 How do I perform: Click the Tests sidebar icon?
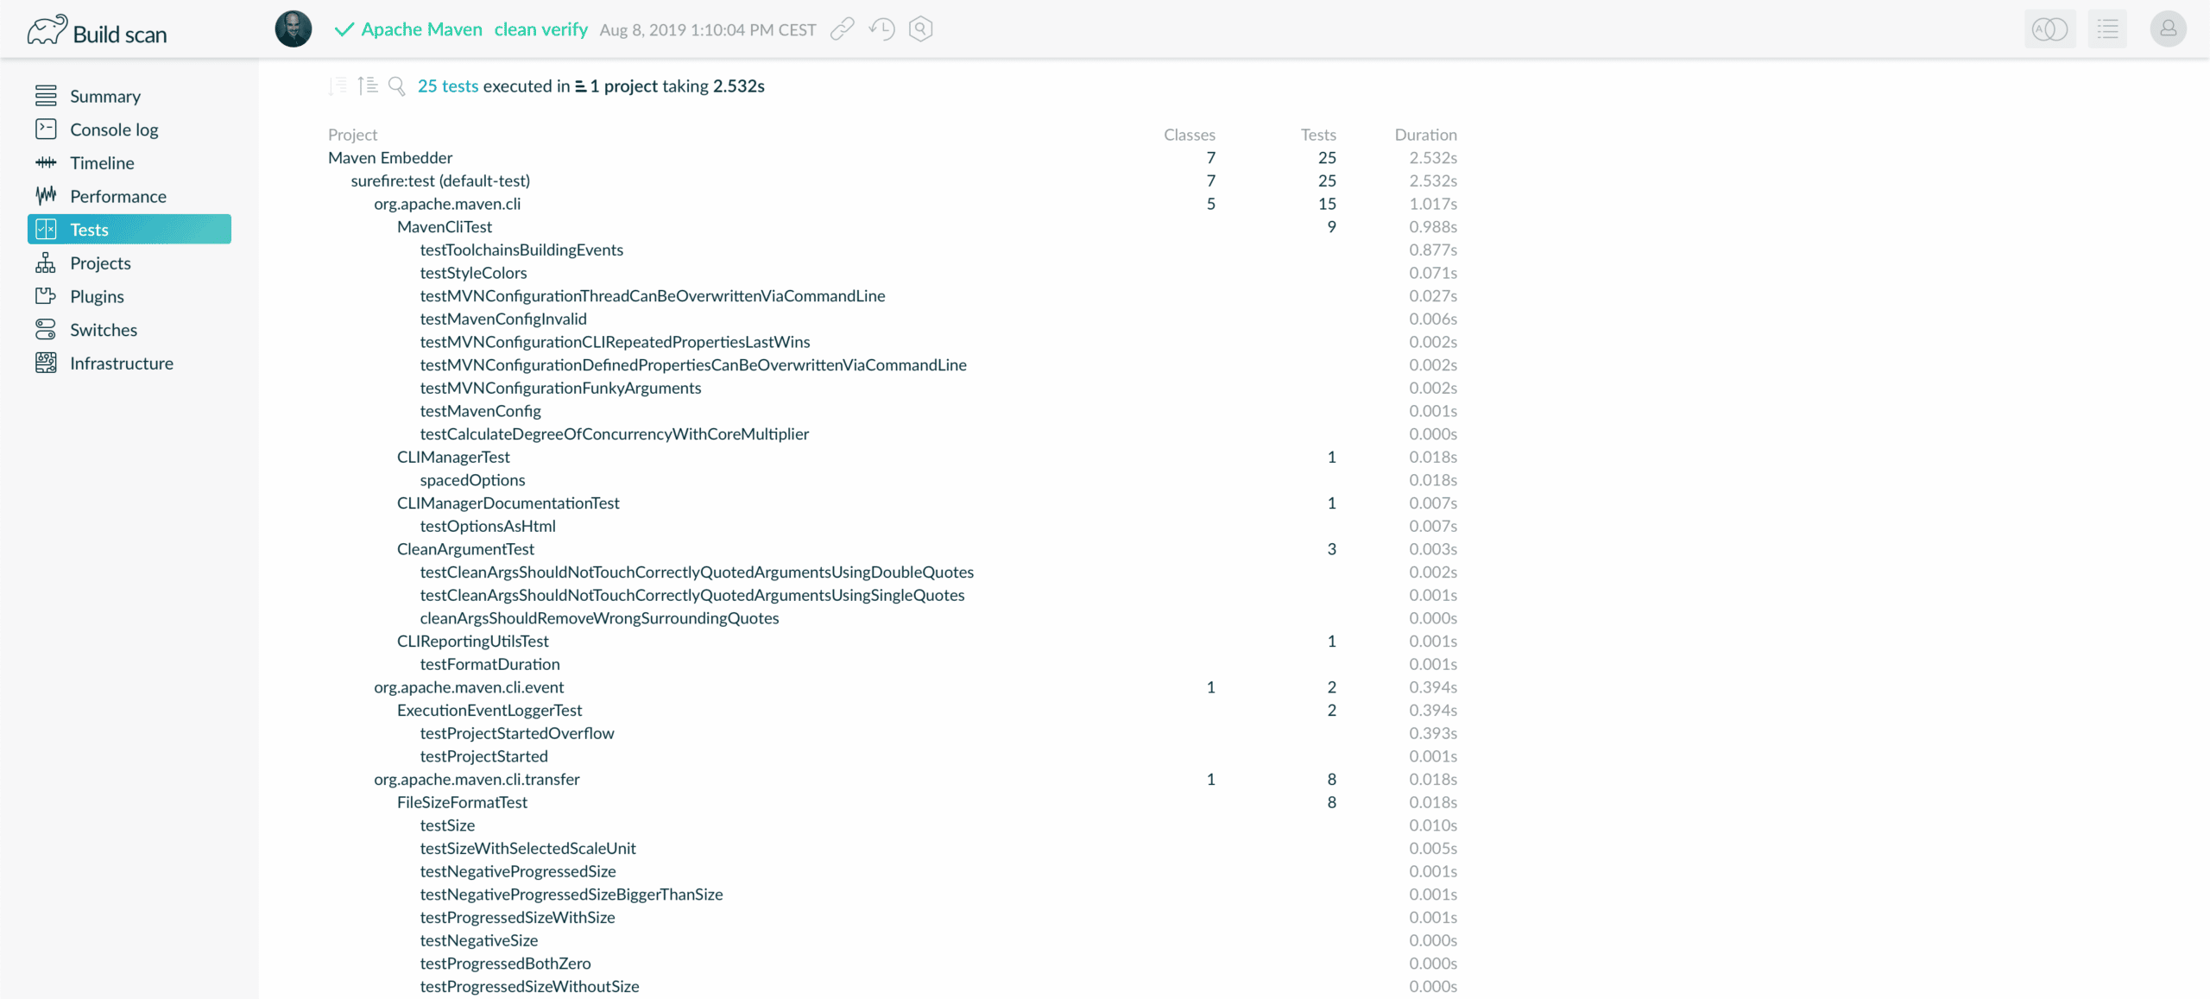pyautogui.click(x=46, y=230)
